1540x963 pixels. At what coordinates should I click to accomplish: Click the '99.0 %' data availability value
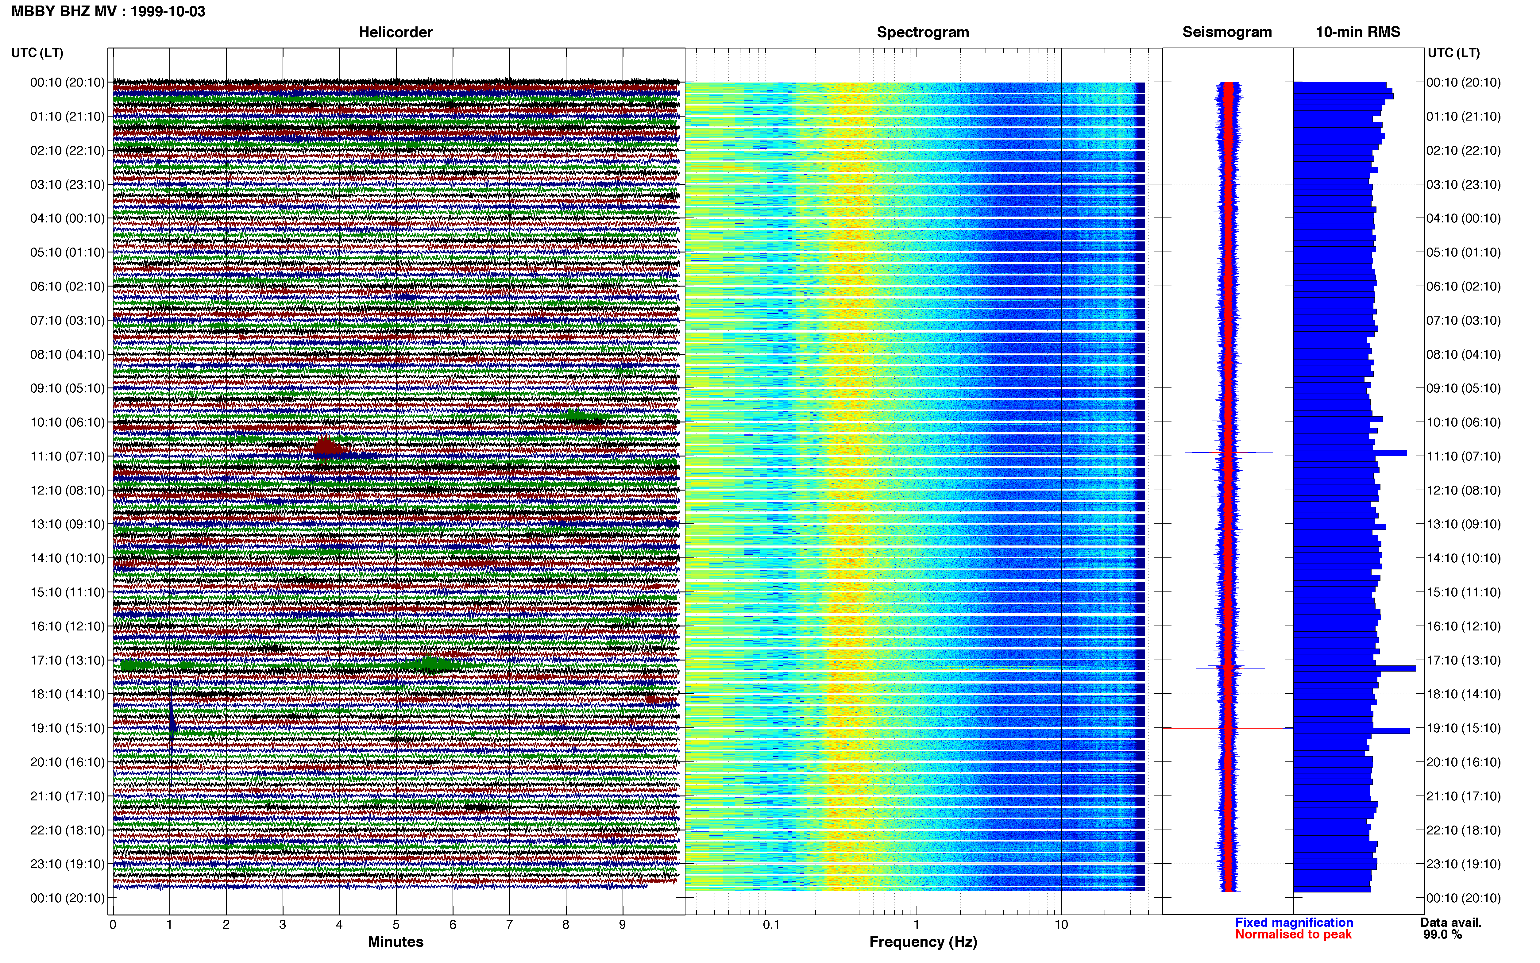[1442, 935]
